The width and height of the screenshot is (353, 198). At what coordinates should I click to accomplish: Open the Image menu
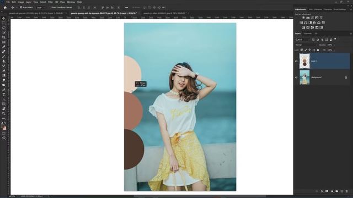pos(21,2)
